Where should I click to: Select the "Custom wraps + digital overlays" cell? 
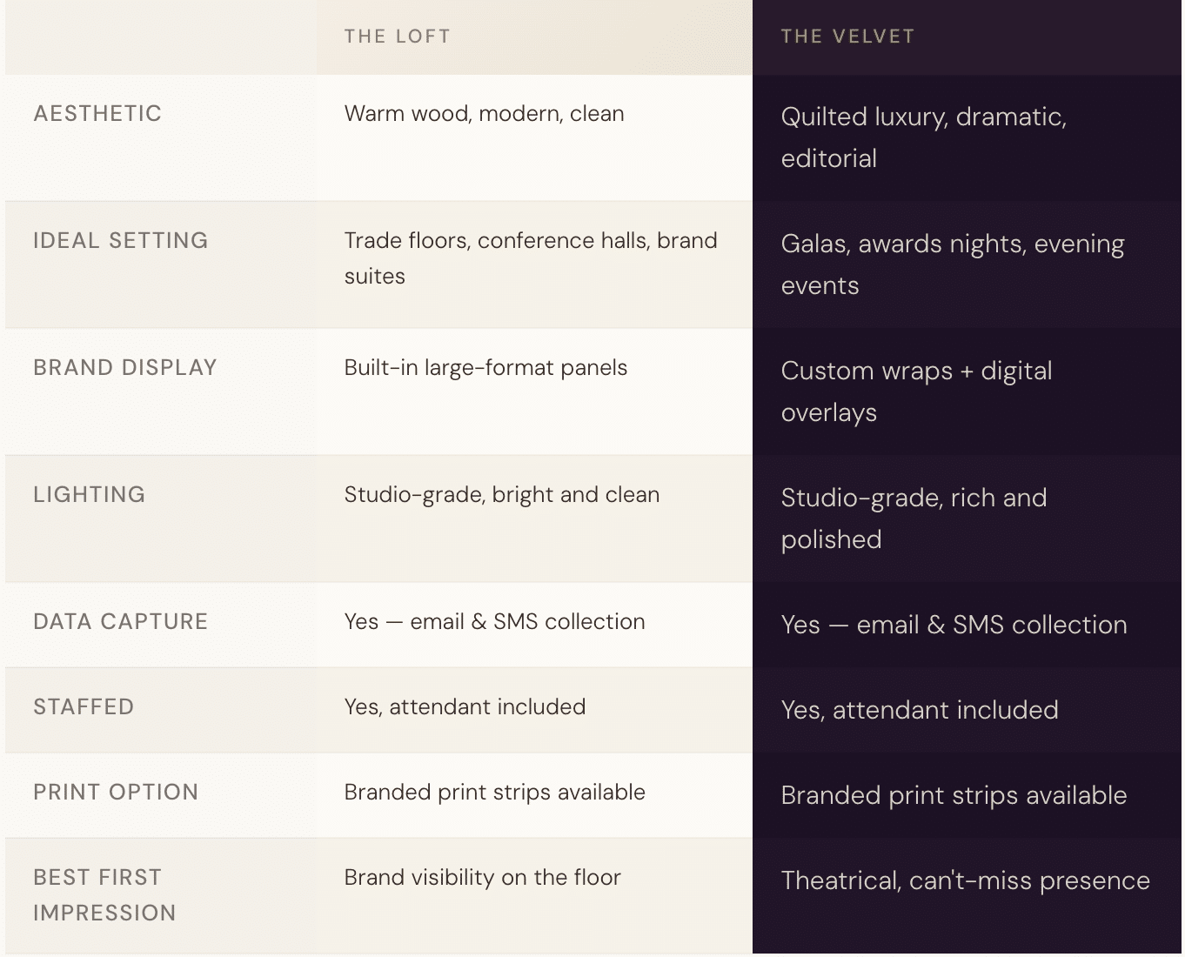click(x=916, y=391)
